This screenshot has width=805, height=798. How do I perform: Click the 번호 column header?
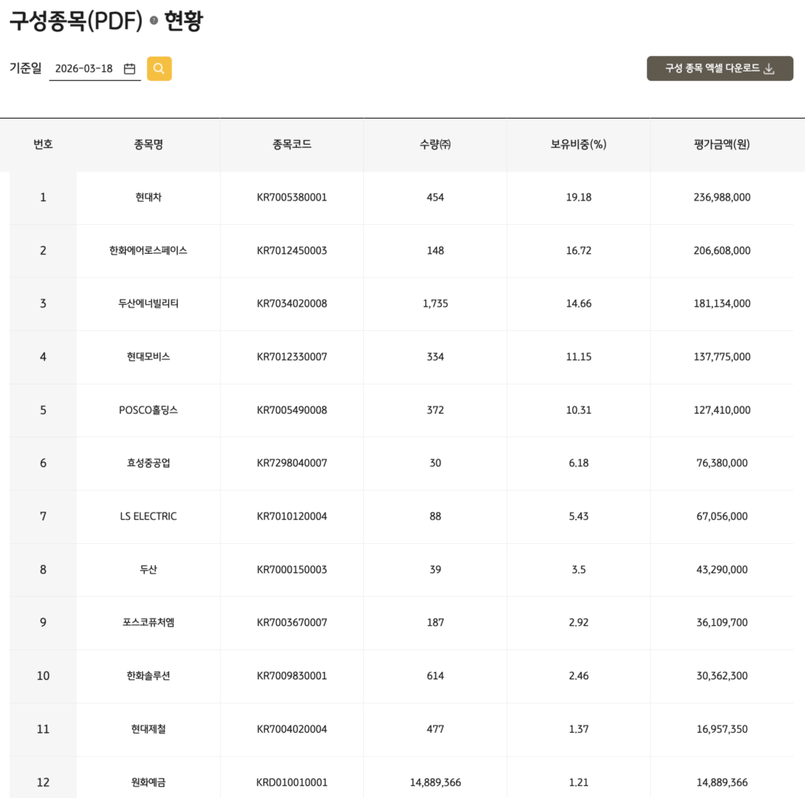pyautogui.click(x=43, y=144)
